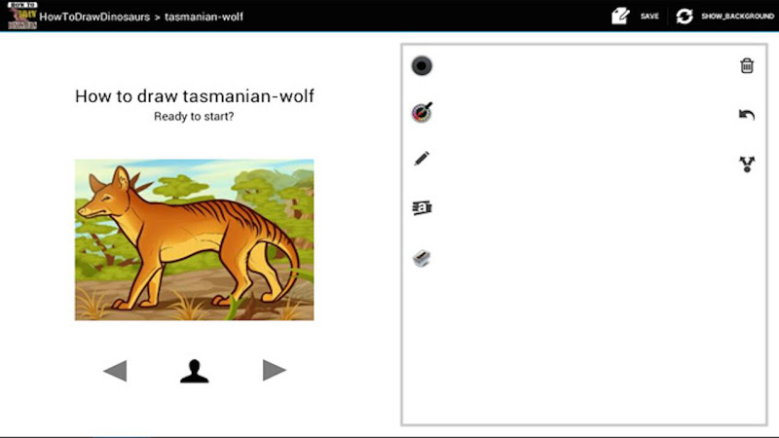Image resolution: width=779 pixels, height=438 pixels.
Task: Go to the next step arrow
Action: (275, 371)
